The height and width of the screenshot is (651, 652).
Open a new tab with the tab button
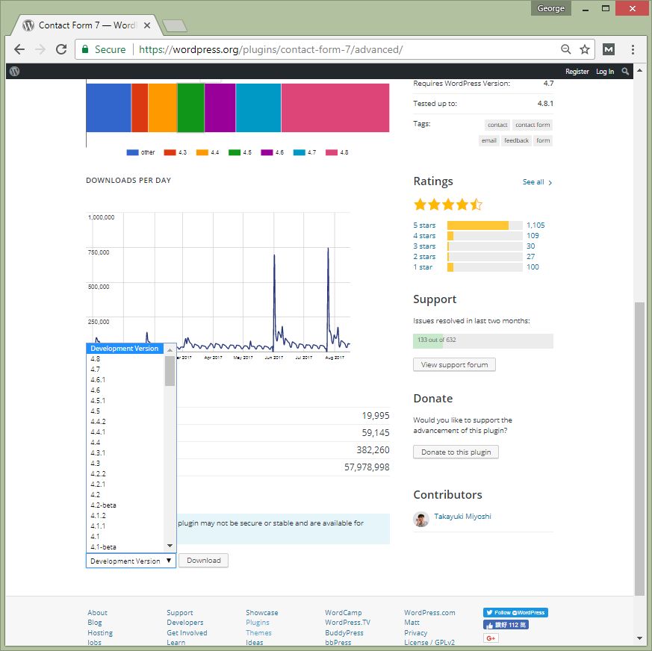[175, 26]
